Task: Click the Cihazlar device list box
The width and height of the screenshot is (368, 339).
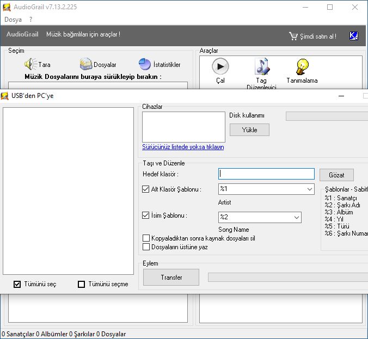Action: pyautogui.click(x=184, y=127)
